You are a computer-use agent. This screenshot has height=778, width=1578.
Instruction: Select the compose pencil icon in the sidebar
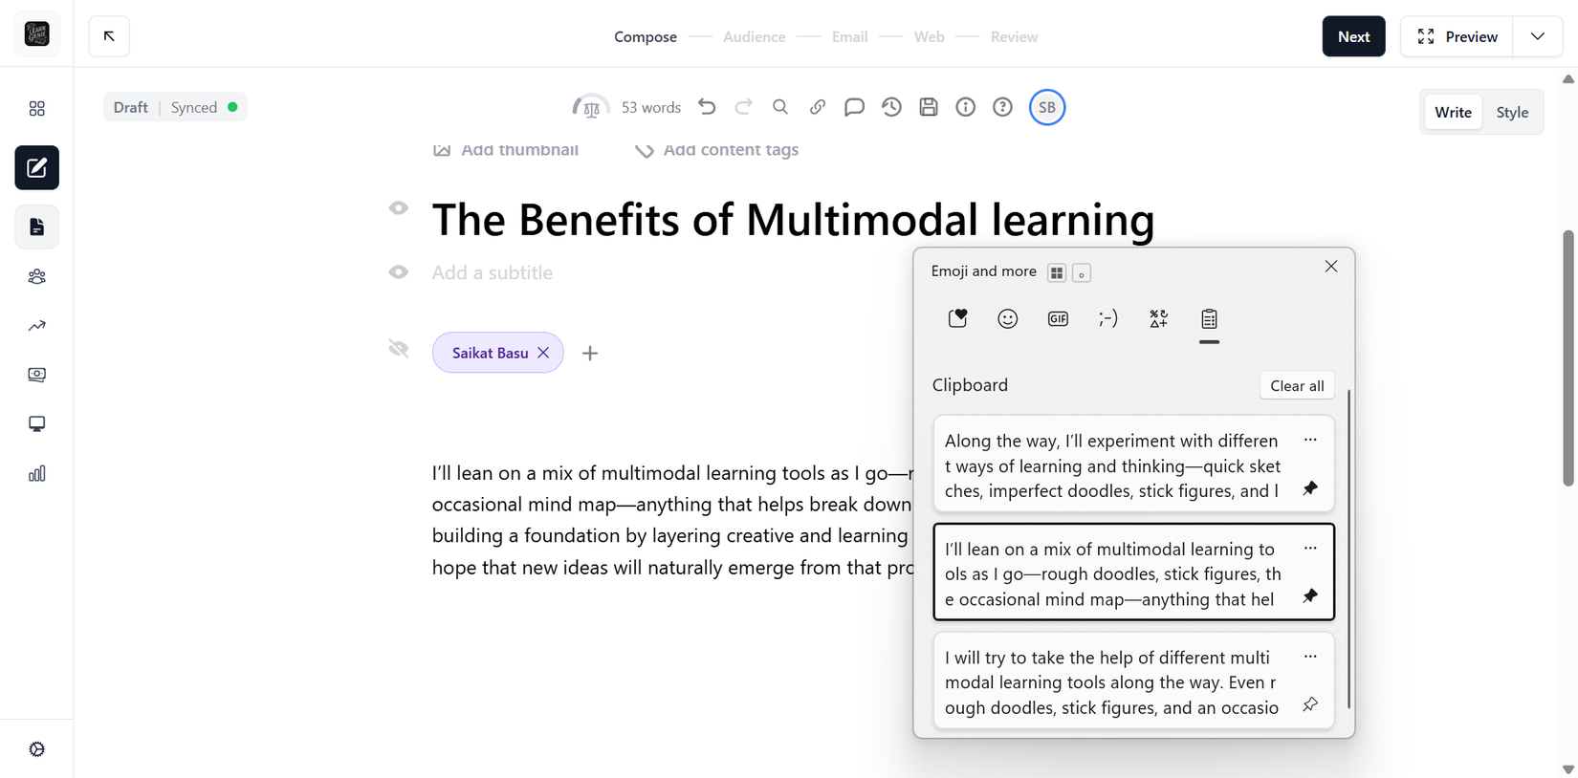point(36,168)
